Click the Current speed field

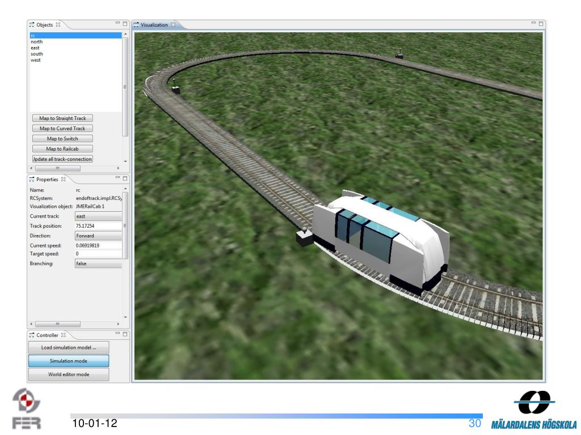[99, 246]
